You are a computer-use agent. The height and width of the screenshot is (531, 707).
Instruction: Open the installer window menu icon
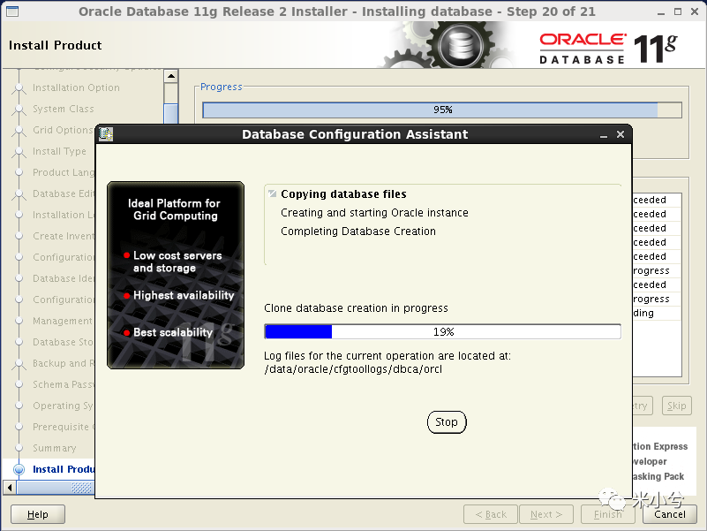(12, 11)
